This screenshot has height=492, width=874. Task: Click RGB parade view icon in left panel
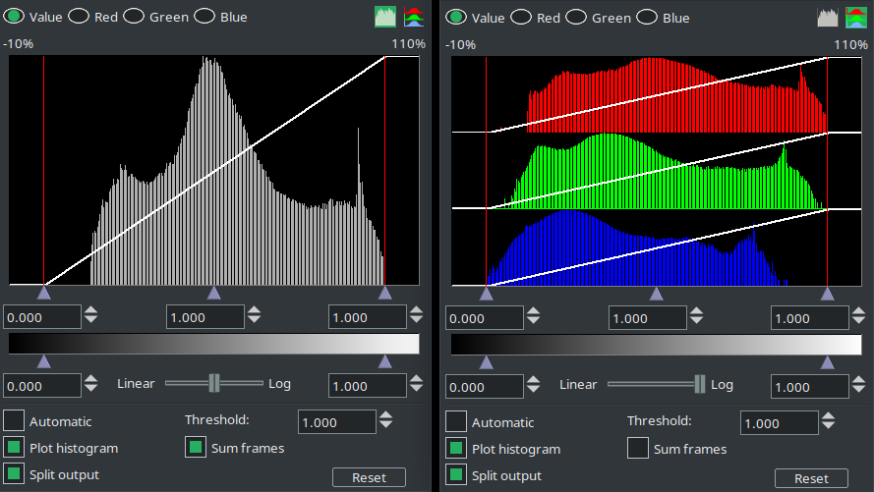tap(414, 17)
